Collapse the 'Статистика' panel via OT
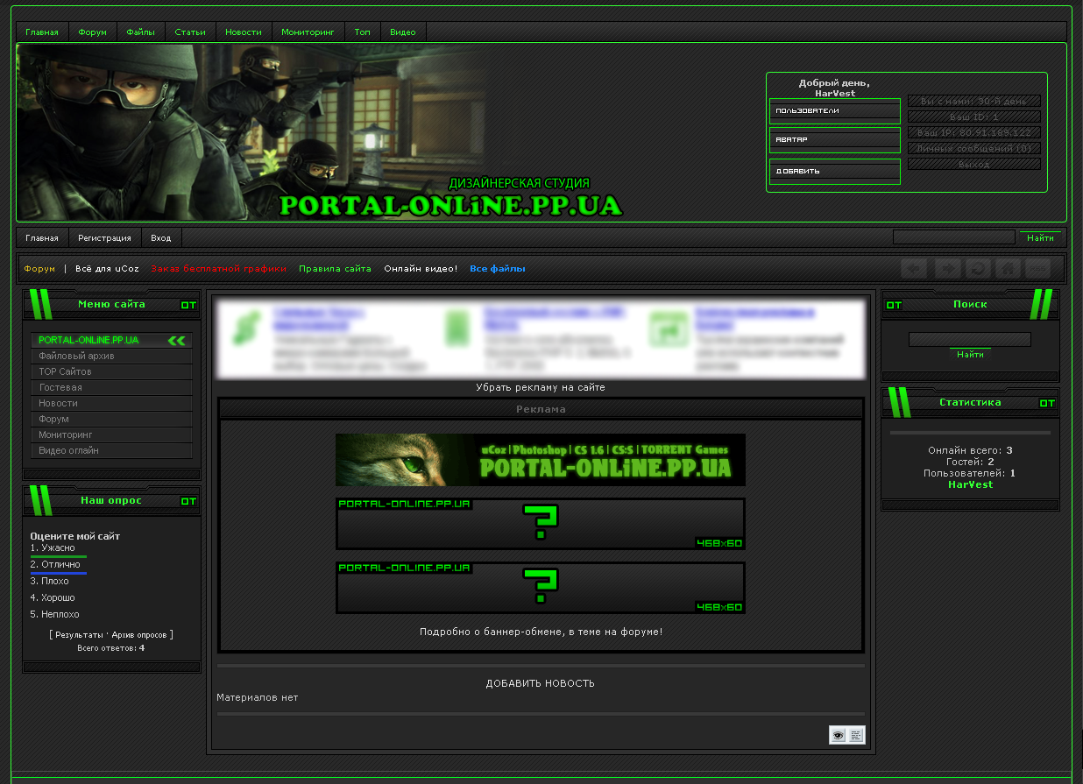The image size is (1083, 784). tap(1047, 403)
